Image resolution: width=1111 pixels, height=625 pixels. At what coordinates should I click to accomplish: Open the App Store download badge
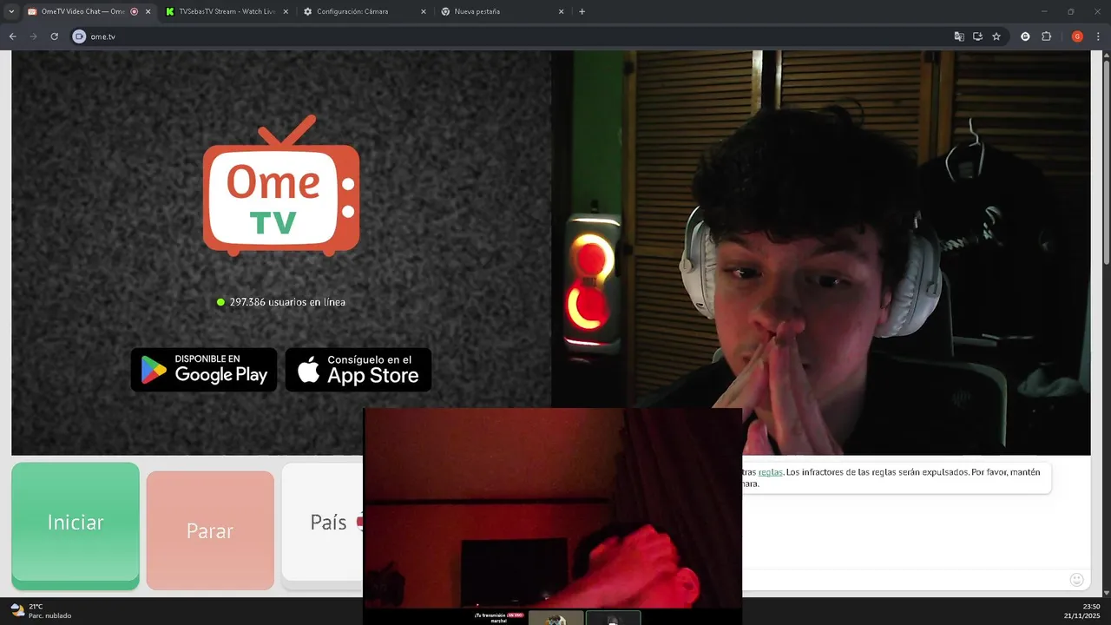[x=358, y=370]
